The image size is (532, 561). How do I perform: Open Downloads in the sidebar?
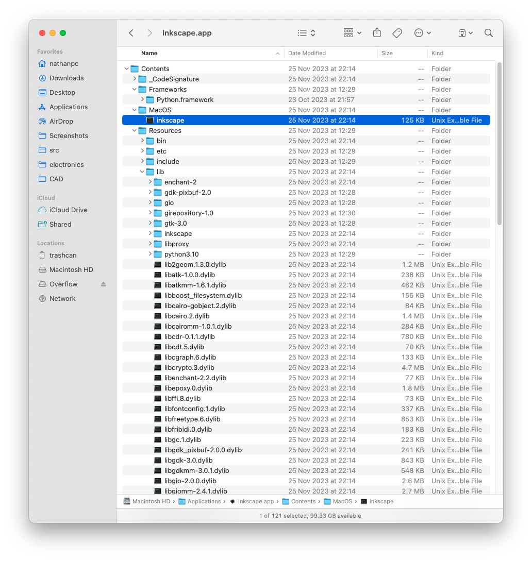pos(66,78)
